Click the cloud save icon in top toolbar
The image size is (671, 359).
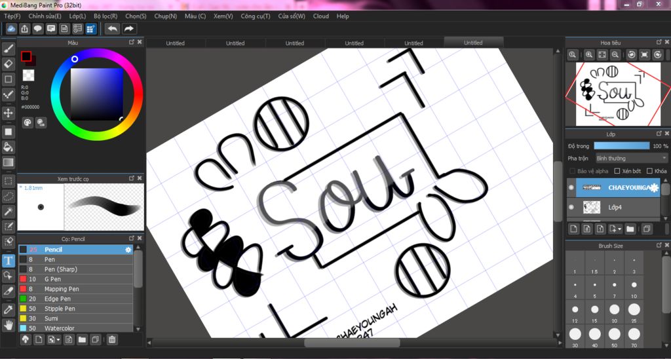point(12,29)
